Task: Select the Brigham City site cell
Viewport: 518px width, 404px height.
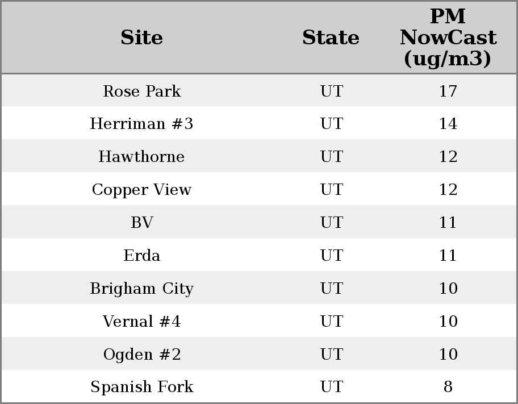Action: pos(141,289)
